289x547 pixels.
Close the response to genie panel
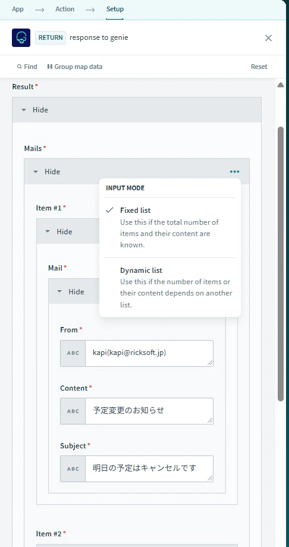click(x=268, y=38)
